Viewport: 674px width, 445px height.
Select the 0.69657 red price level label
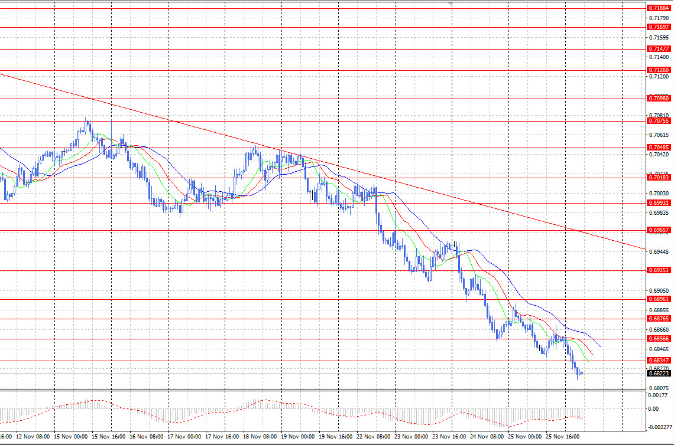(x=659, y=230)
